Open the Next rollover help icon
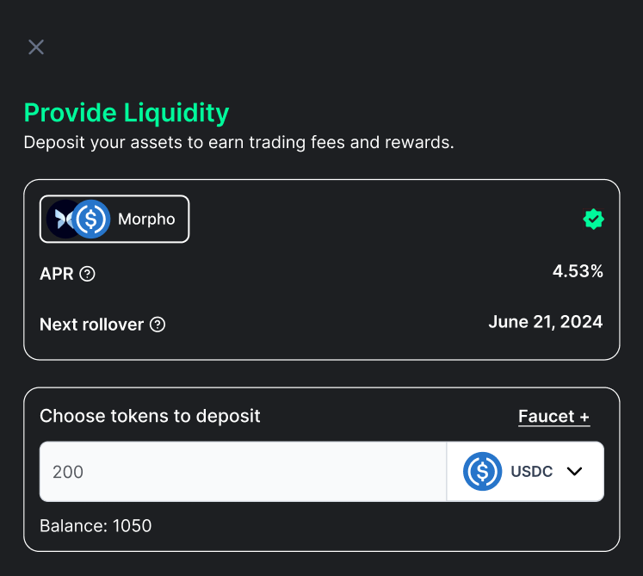643x576 pixels. 158,325
